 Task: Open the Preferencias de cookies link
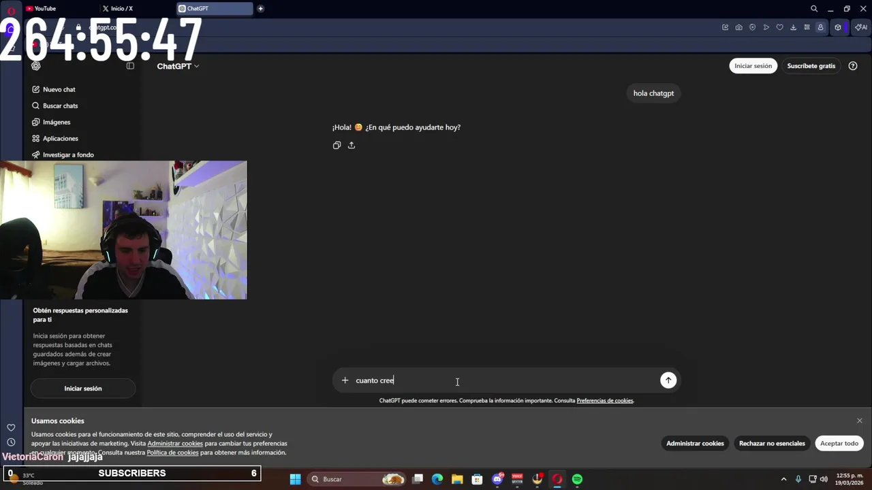pos(605,401)
